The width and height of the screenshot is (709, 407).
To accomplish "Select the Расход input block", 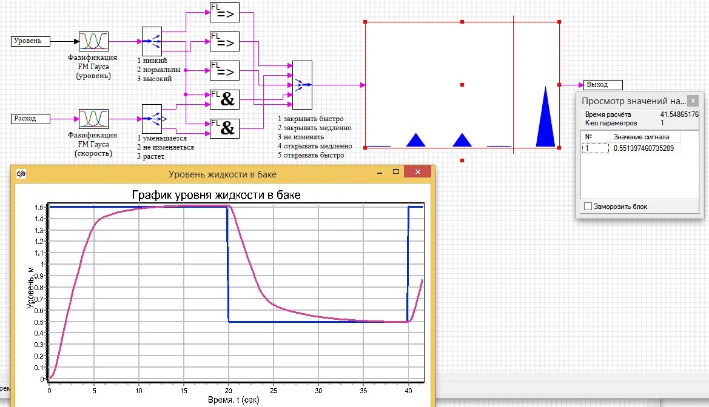I will tap(30, 119).
